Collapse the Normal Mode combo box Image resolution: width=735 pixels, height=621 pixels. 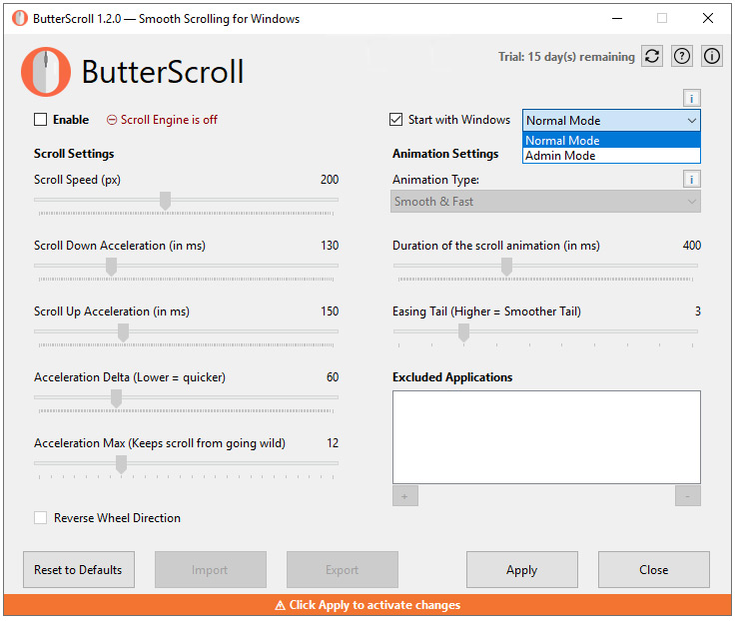click(x=611, y=121)
